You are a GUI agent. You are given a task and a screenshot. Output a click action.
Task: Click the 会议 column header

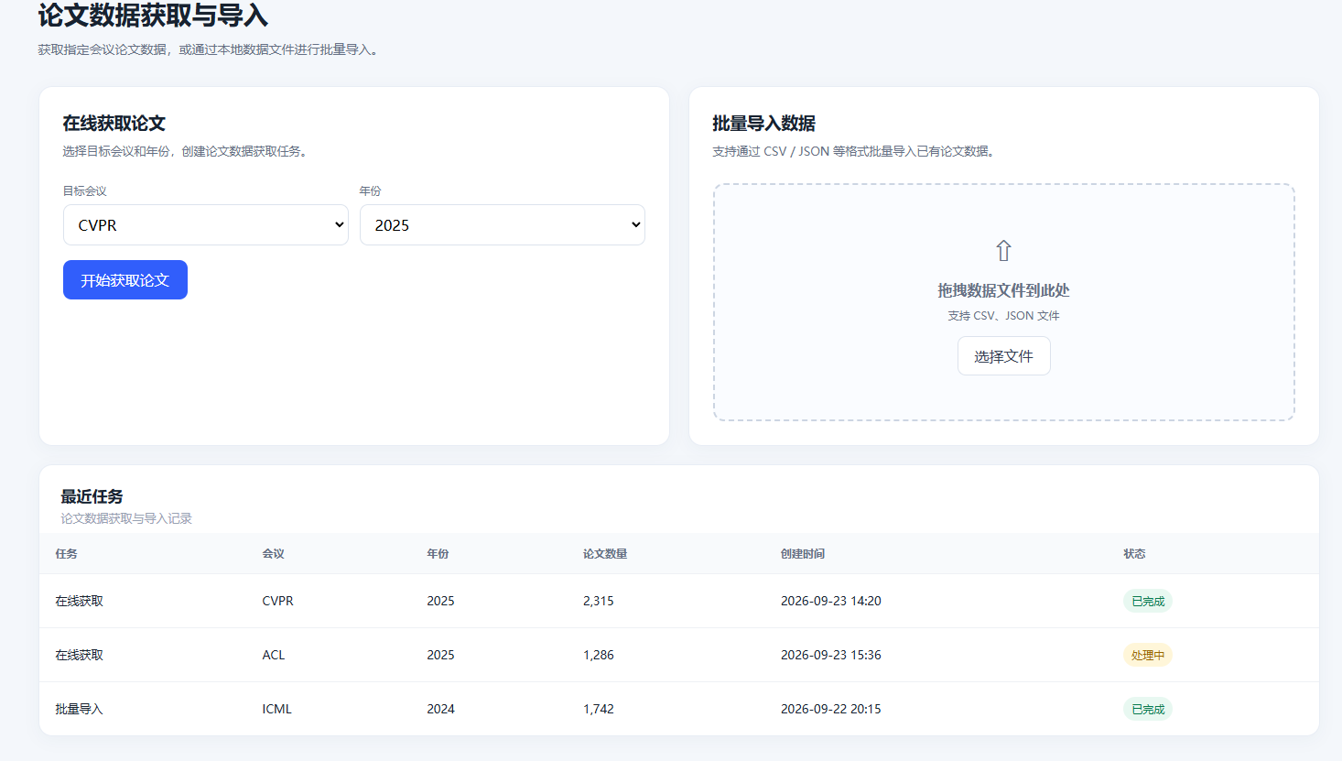273,554
